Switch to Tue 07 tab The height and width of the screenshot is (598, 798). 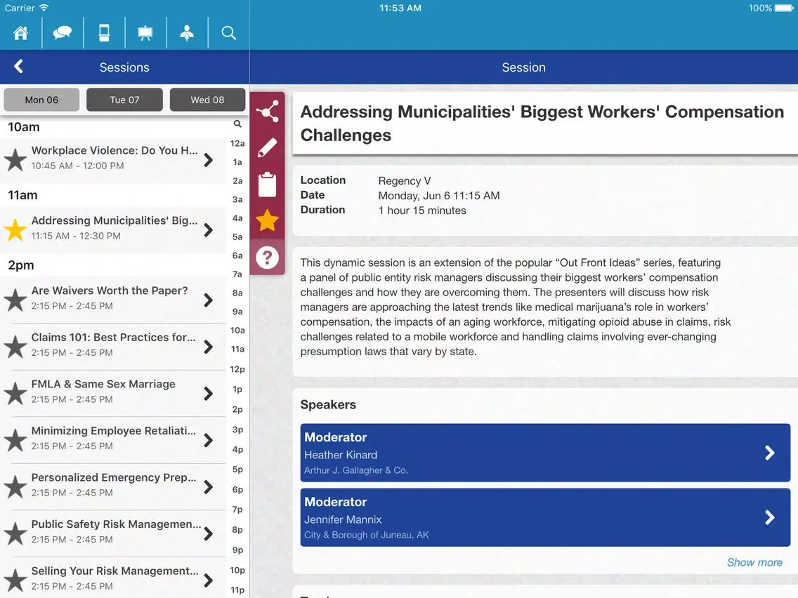(x=125, y=100)
